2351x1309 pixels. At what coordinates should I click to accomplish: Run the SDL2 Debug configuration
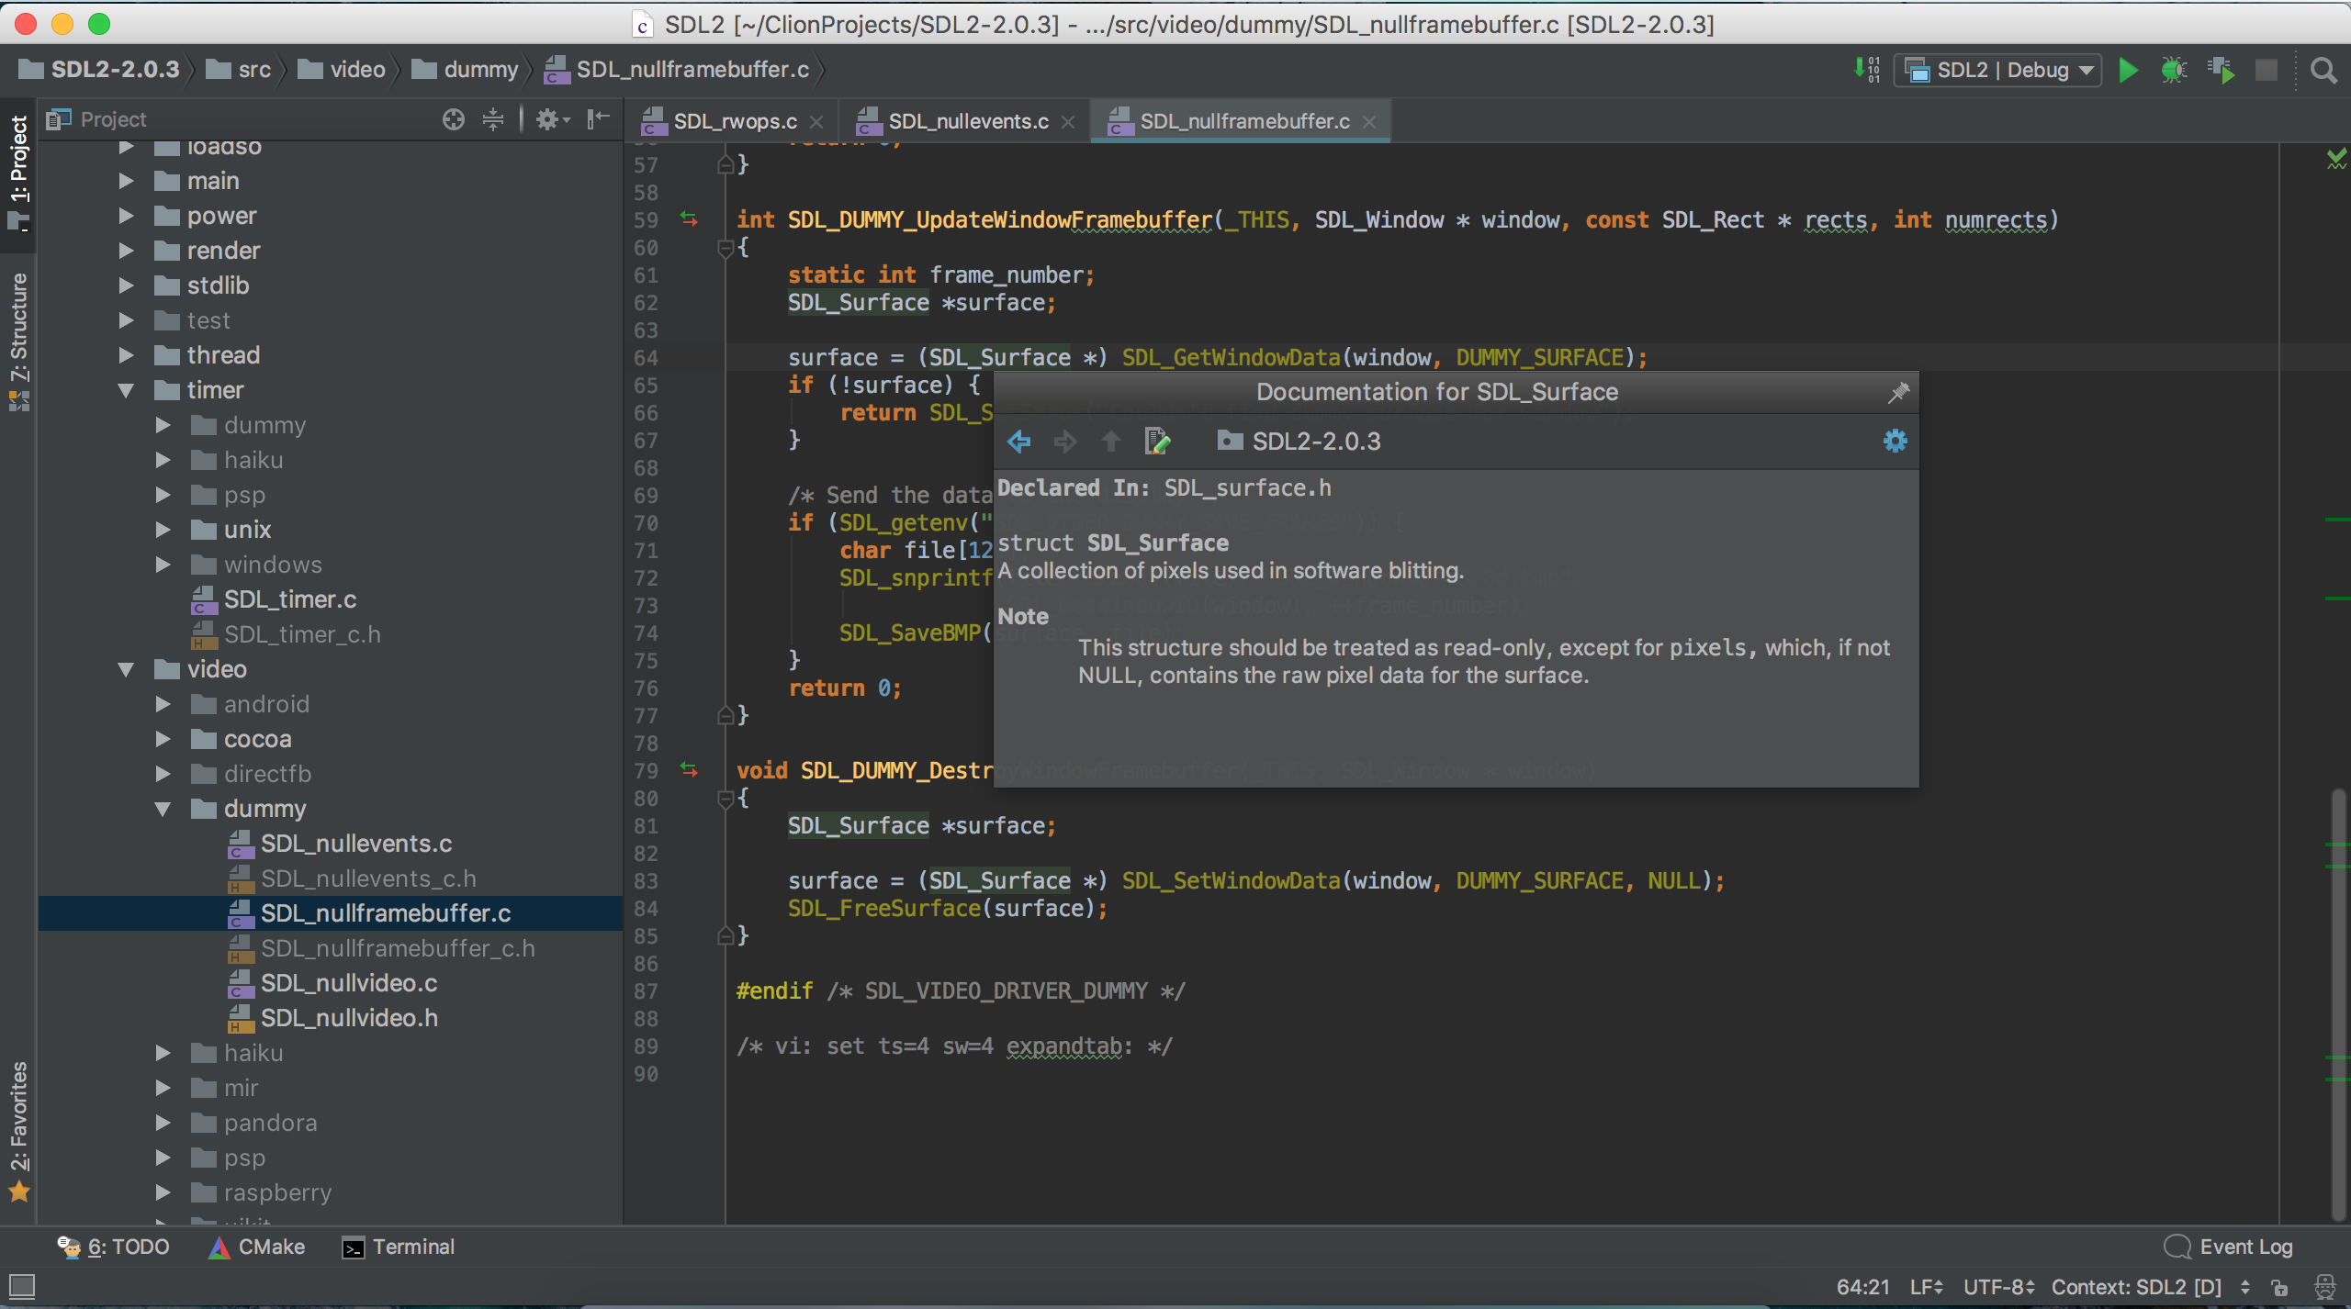click(2128, 70)
